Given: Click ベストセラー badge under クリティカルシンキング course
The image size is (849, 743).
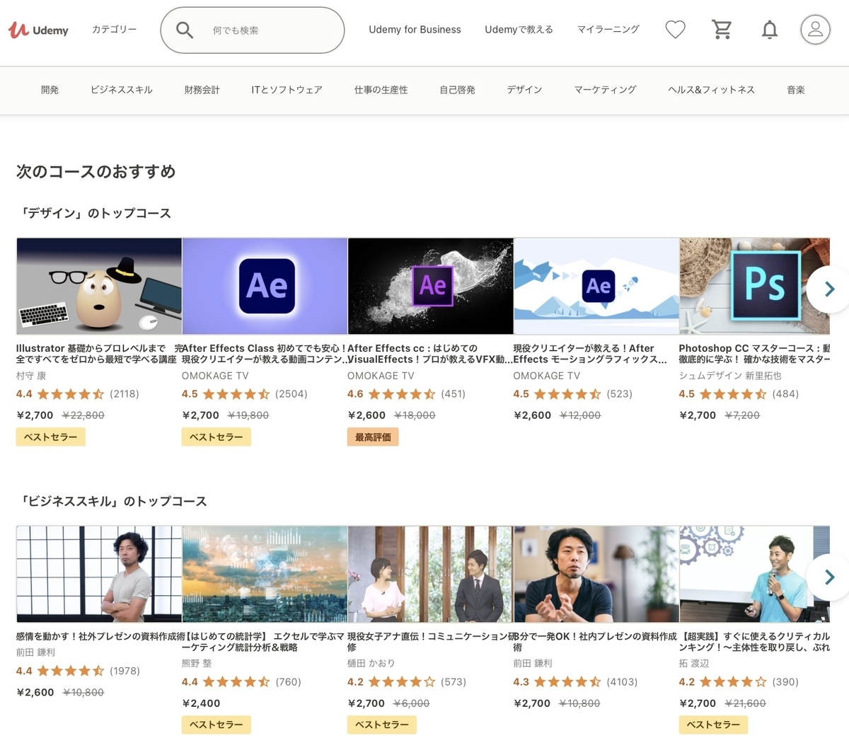Looking at the screenshot, I should [x=713, y=725].
